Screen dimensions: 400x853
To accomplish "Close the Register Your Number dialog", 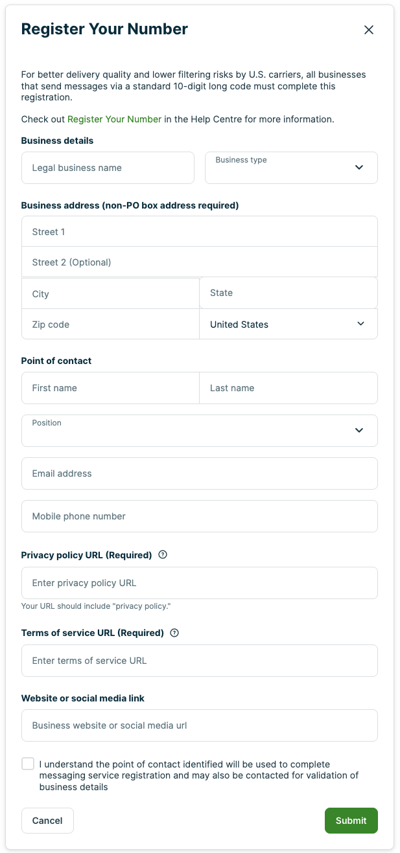I will click(x=369, y=30).
